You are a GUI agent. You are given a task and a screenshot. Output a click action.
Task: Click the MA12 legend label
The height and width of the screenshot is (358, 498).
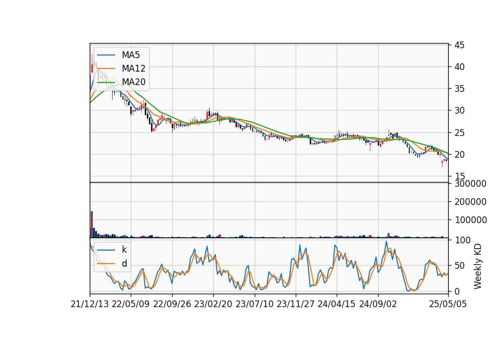[133, 68]
